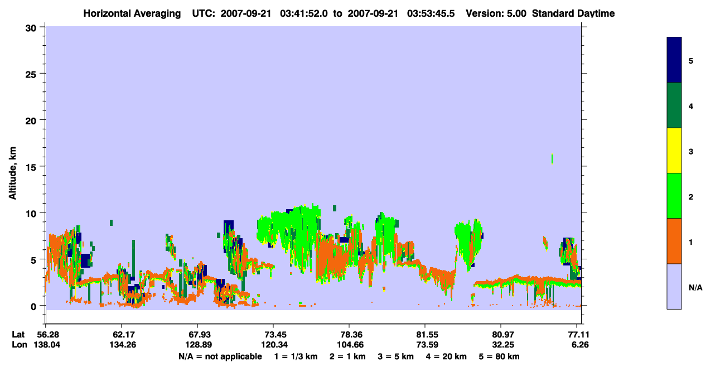
Task: Click the orange colorbar segment labeled 1
Action: coord(674,241)
